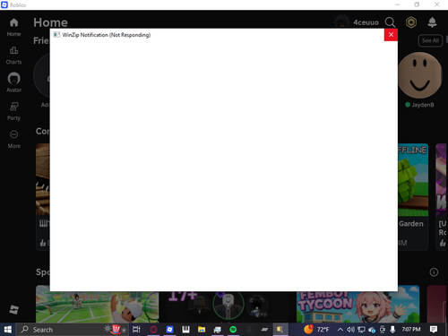448x336 pixels.
Task: Open Charts in the Roblox sidebar
Action: 13,56
